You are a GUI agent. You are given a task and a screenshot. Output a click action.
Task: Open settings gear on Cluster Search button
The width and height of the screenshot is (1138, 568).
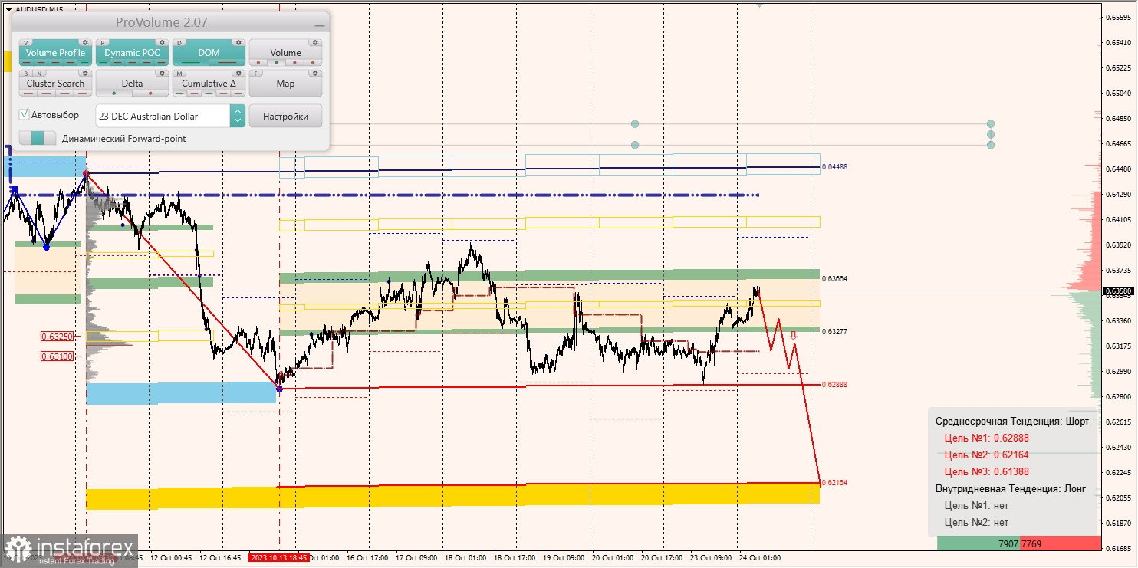(85, 73)
